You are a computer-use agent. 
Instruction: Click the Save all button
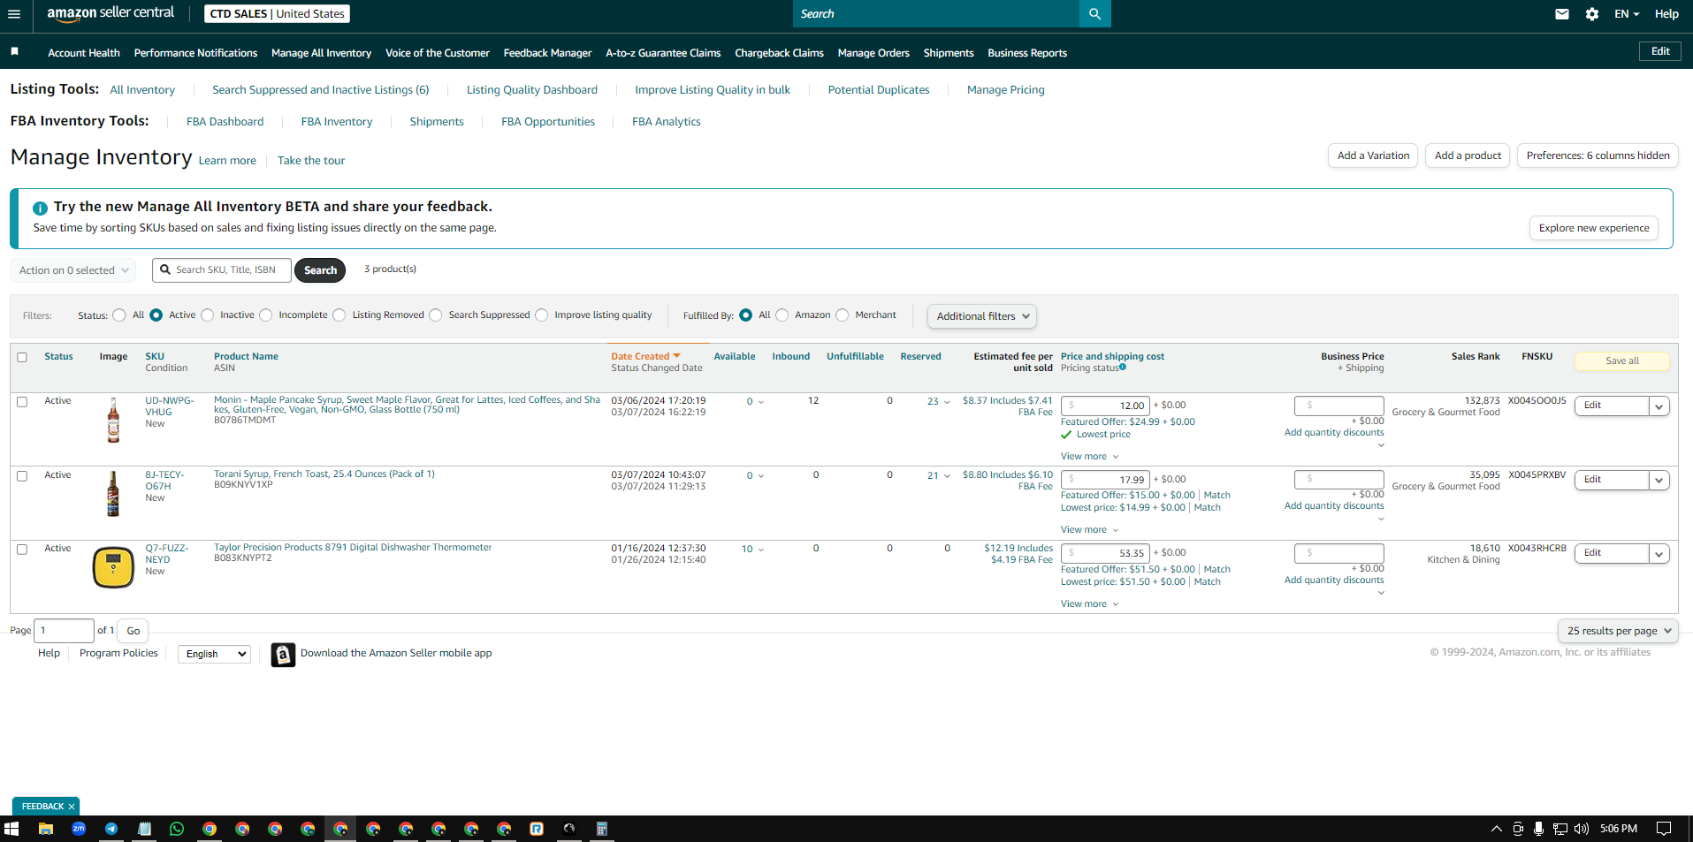[1622, 361]
